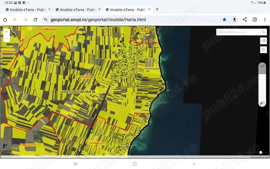Open the basemap gallery icon below search

pos(263,41)
